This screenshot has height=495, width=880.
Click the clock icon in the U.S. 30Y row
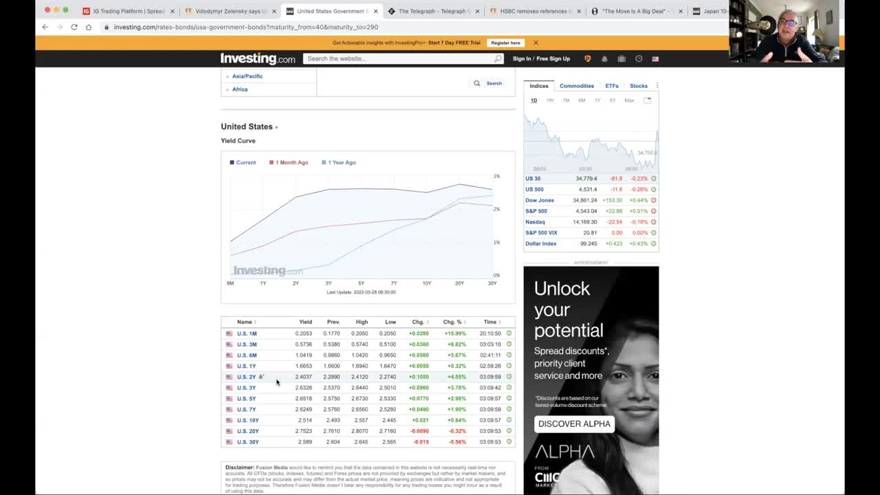[509, 441]
